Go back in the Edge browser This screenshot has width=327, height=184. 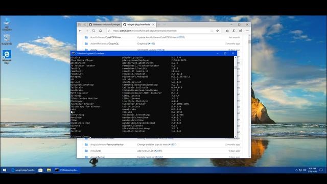pos(80,31)
